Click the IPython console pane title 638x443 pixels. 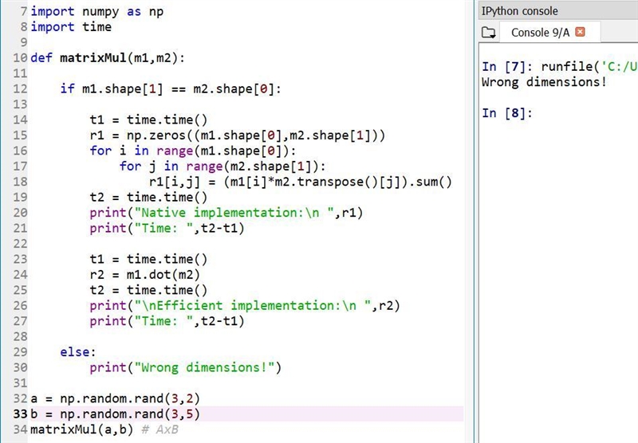click(x=520, y=11)
